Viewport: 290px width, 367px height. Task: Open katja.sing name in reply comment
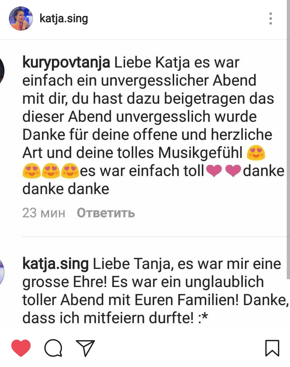[x=56, y=264]
